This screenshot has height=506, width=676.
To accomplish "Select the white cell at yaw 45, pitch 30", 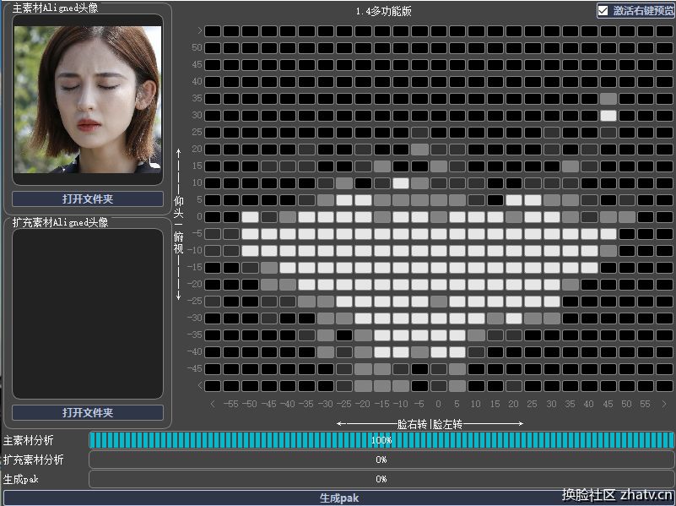I will tap(608, 116).
